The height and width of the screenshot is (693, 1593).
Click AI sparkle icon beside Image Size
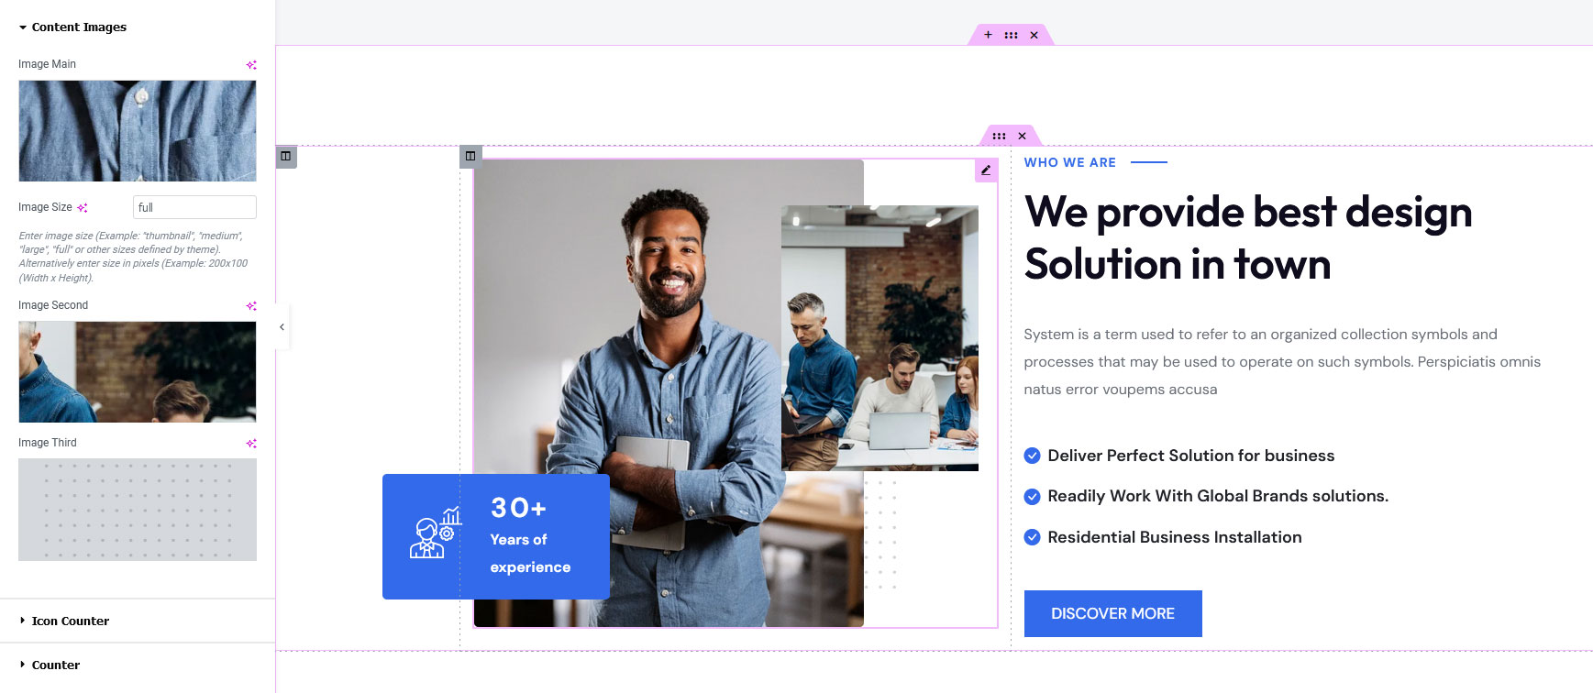pyautogui.click(x=83, y=208)
